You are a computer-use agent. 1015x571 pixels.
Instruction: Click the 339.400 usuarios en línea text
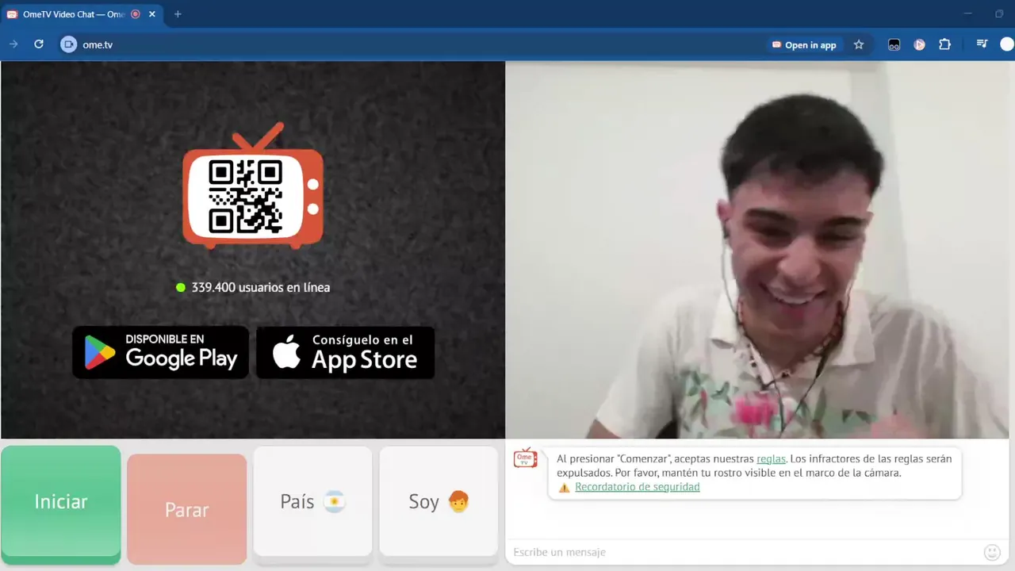(260, 287)
